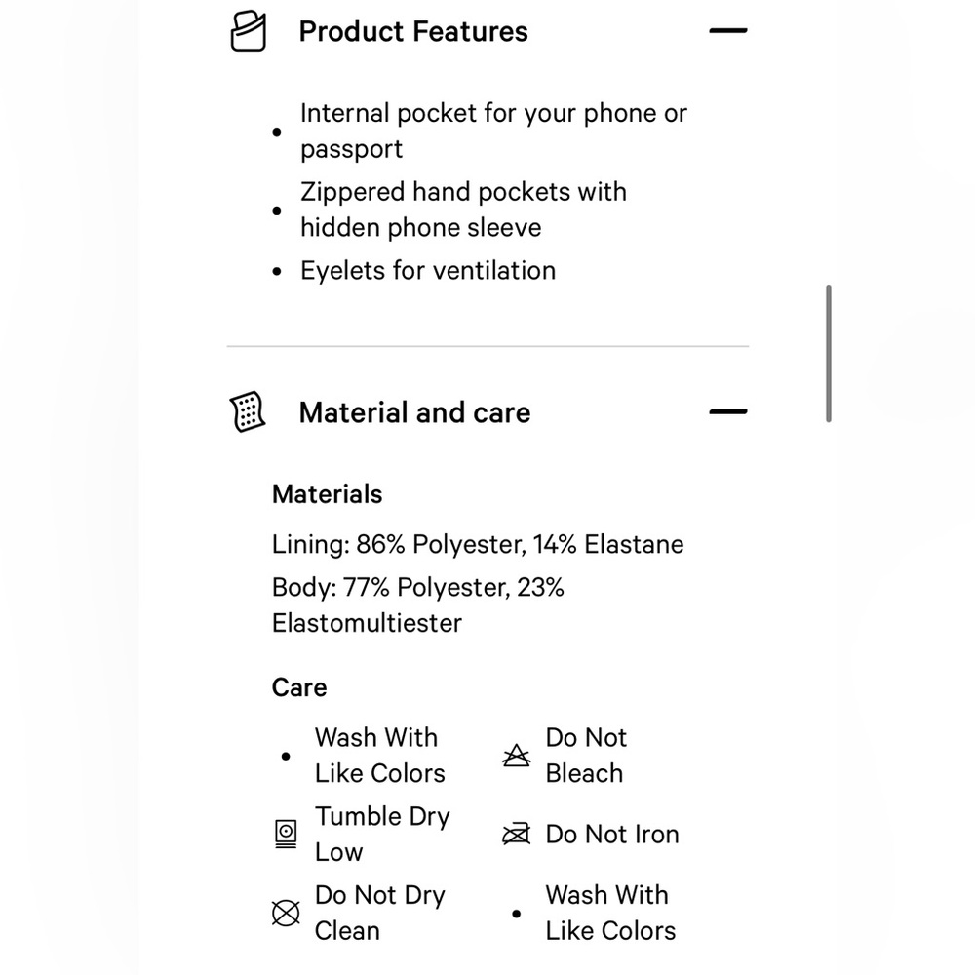Click the internal pocket feature text

coord(493,132)
